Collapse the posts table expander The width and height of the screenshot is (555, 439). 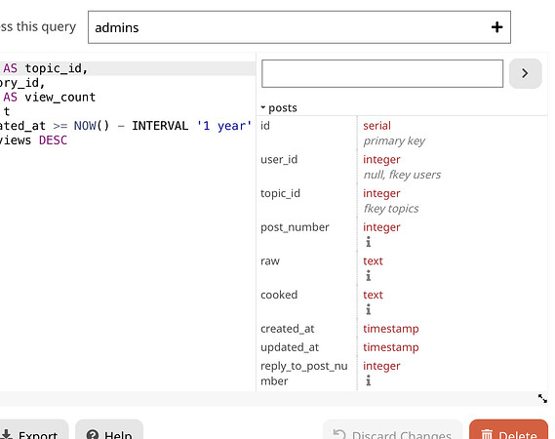point(263,107)
